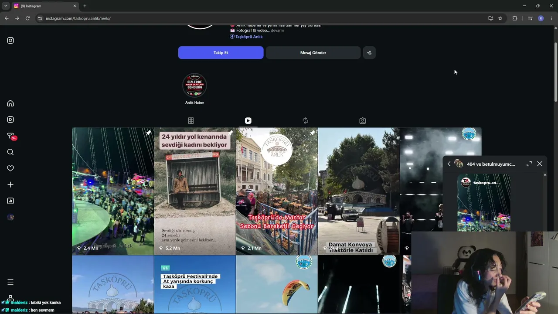Reload the Instagram page
The image size is (558, 314).
coord(27,18)
